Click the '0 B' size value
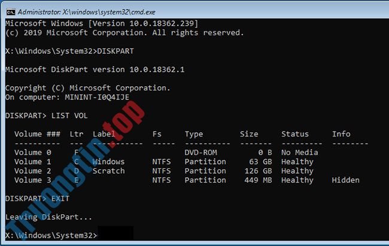This screenshot has height=246, width=389. click(265, 153)
